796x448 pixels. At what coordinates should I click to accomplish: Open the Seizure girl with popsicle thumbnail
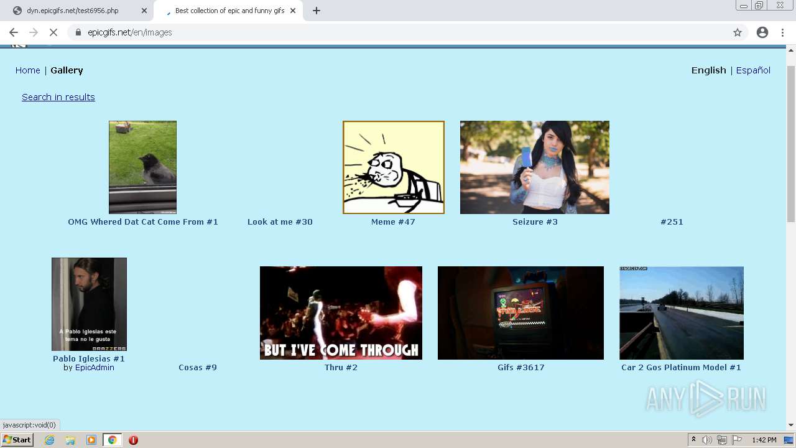[535, 167]
